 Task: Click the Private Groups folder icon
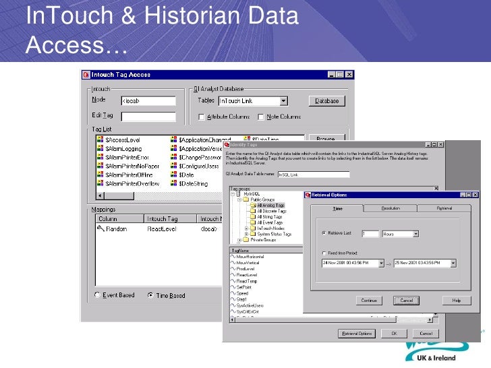[246, 240]
